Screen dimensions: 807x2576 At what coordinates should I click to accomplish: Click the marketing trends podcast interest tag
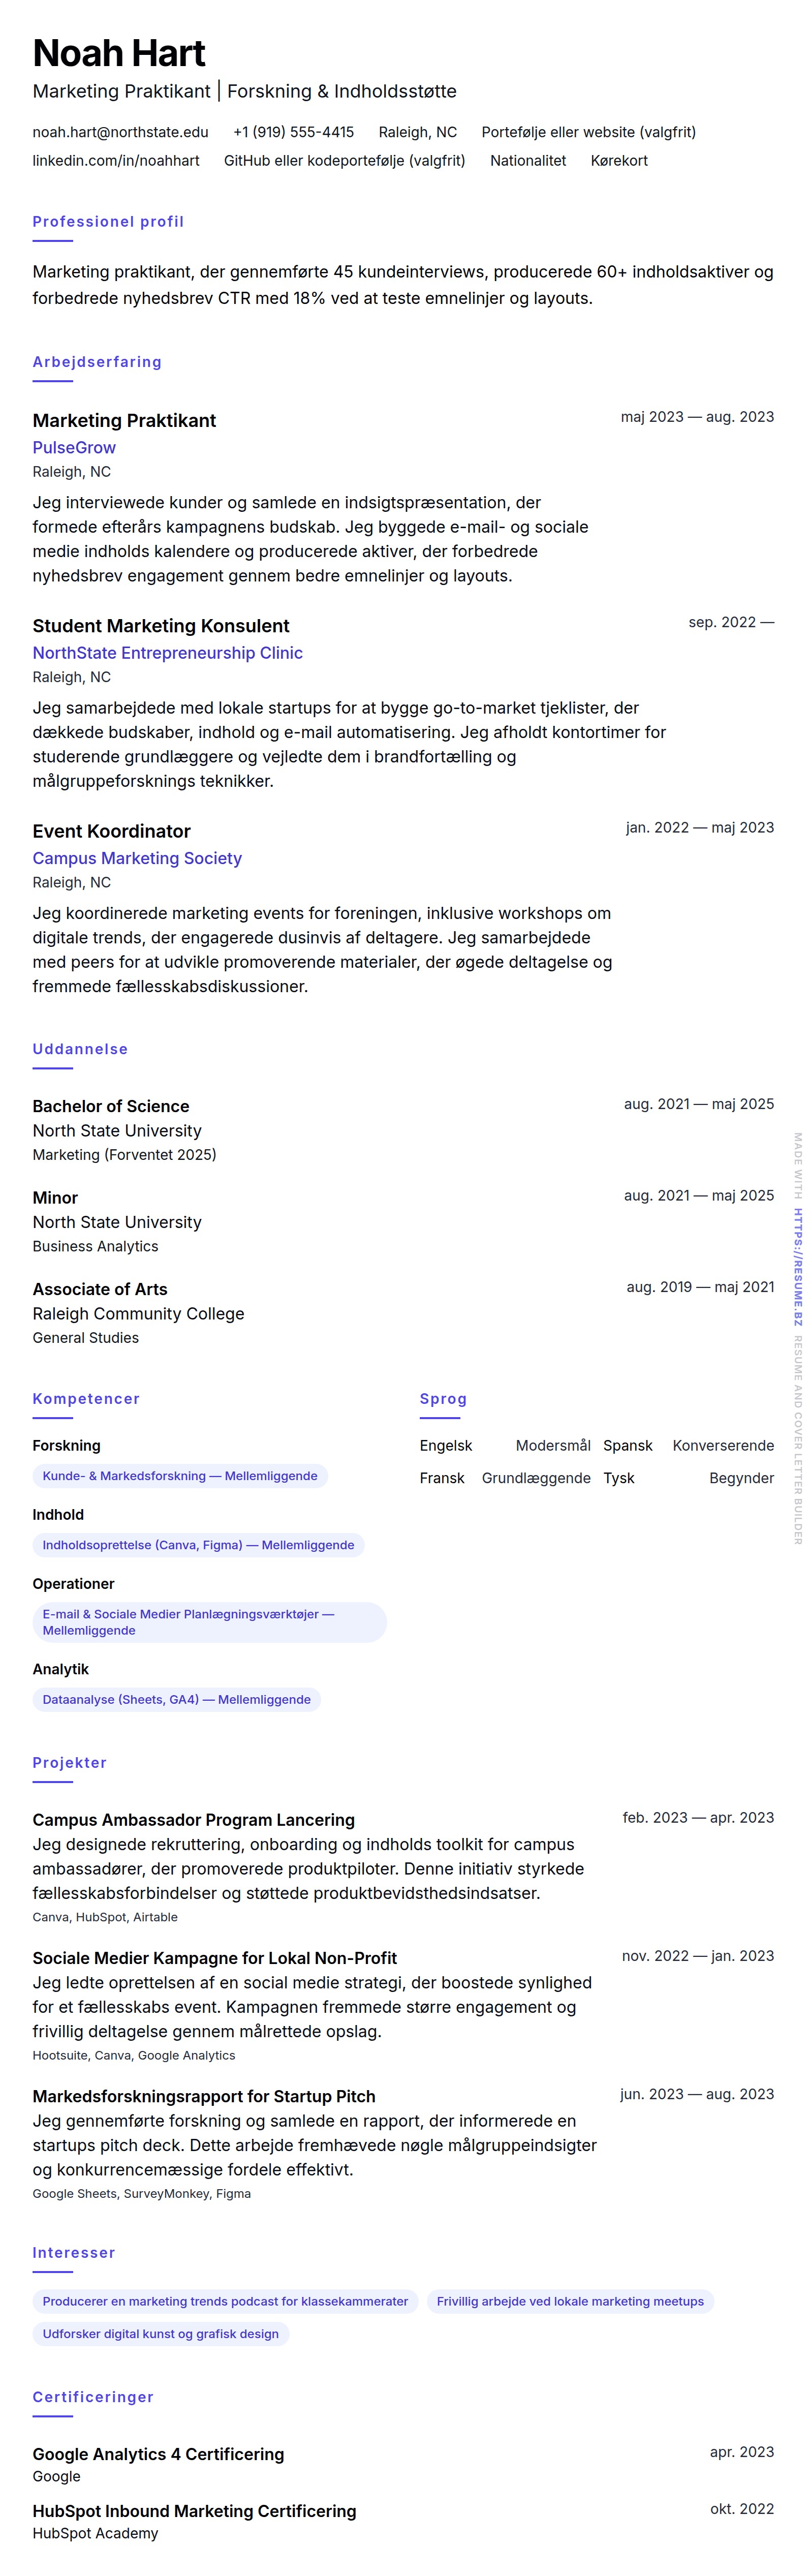pyautogui.click(x=225, y=2301)
